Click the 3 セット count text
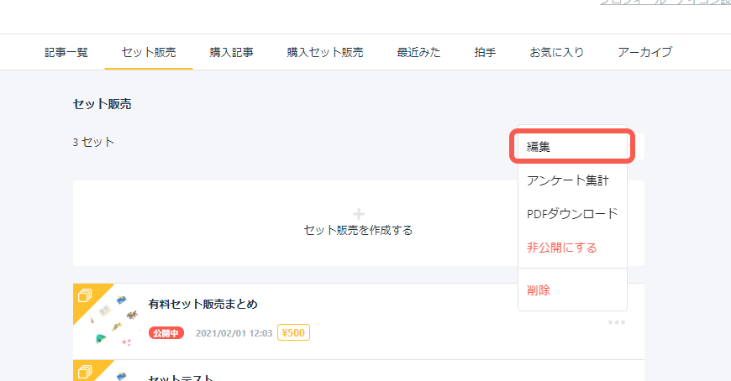The height and width of the screenshot is (381, 731). [x=93, y=142]
